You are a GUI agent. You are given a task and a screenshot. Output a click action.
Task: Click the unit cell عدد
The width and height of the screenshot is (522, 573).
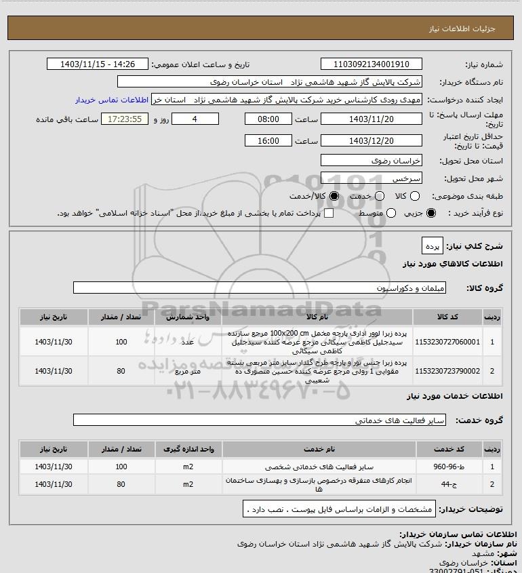click(x=188, y=342)
